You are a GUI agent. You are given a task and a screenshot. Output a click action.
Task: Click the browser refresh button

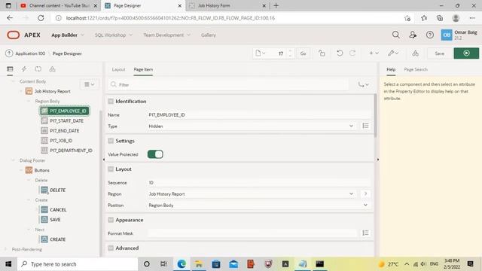click(x=41, y=18)
